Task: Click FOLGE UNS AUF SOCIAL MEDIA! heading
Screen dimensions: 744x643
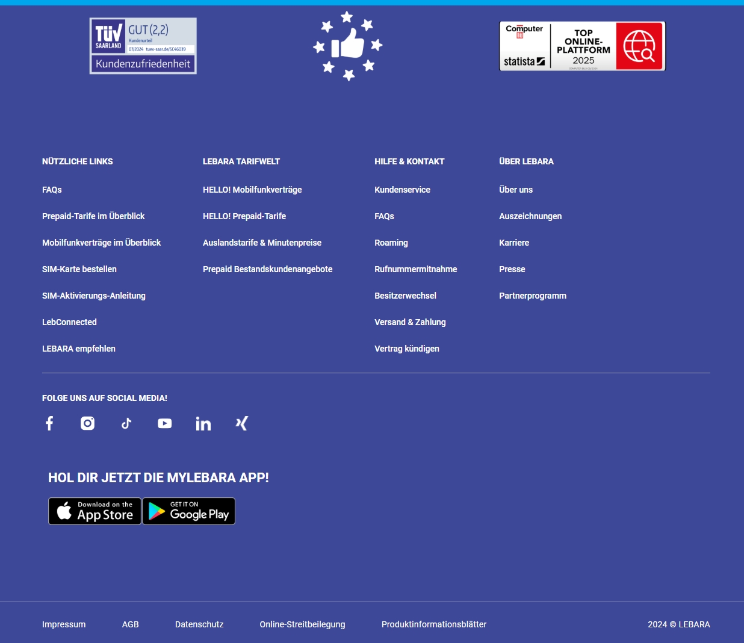Action: (105, 398)
